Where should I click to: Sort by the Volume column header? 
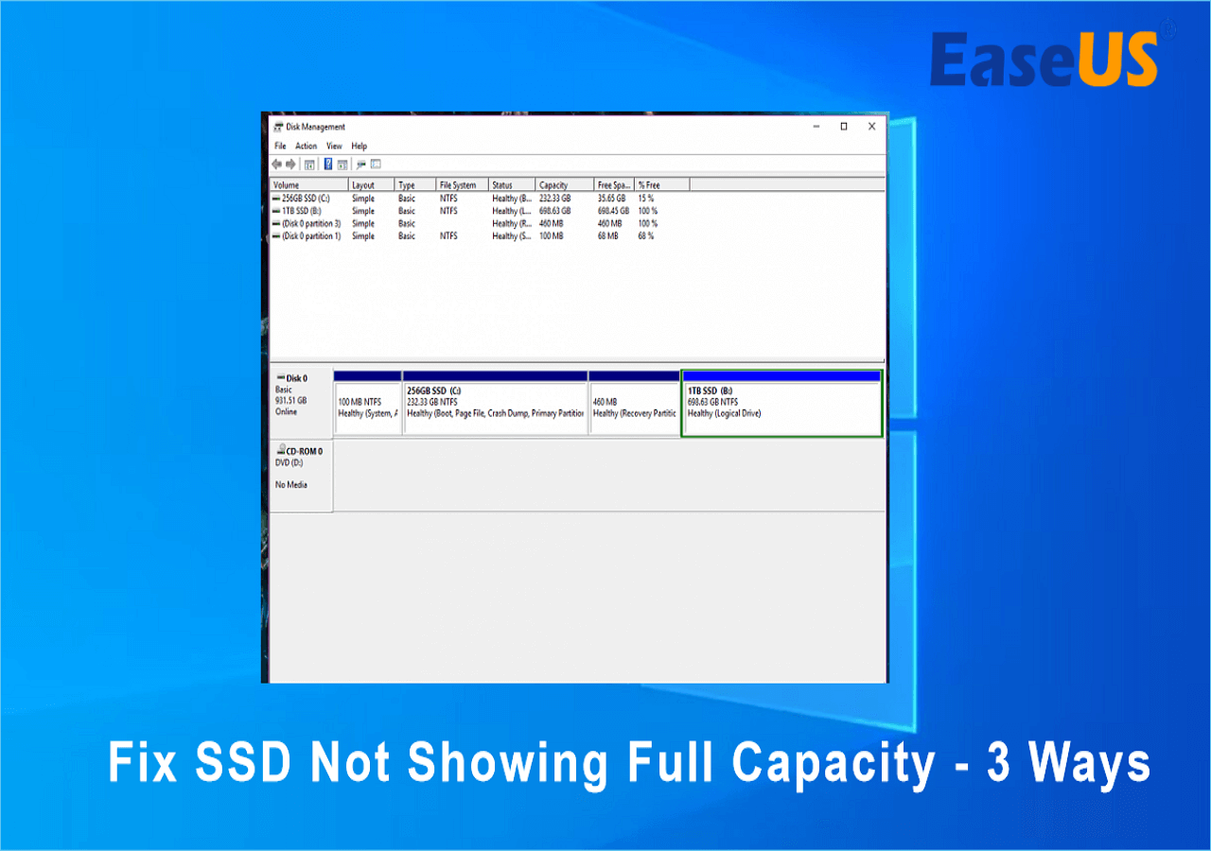coord(309,185)
